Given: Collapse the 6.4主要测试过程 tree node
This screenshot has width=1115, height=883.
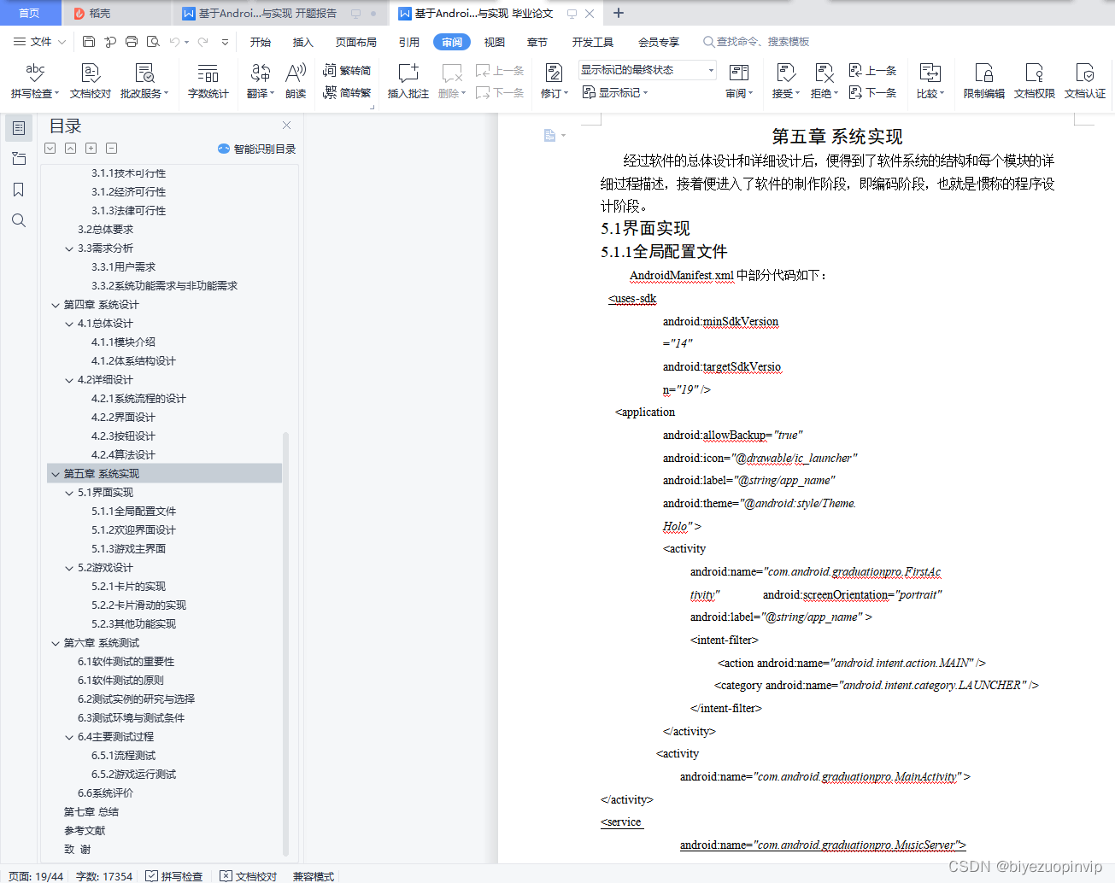Looking at the screenshot, I should pos(69,737).
